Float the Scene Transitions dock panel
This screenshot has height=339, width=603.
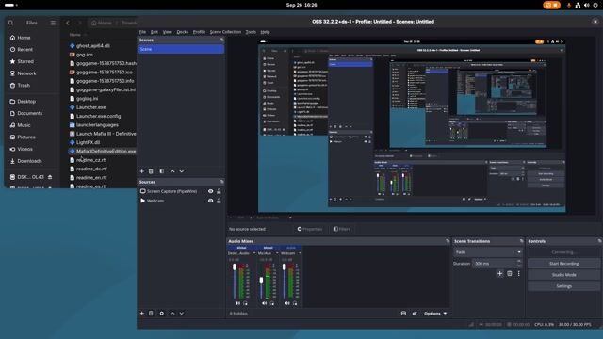coord(521,241)
